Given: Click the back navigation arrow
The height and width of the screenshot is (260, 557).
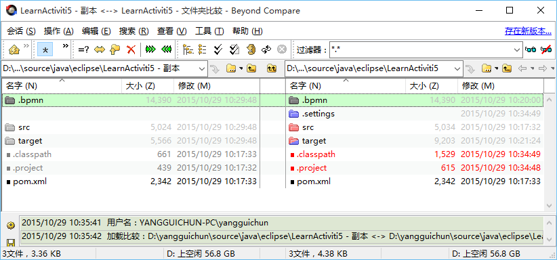Looking at the screenshot, I should click(x=522, y=68).
